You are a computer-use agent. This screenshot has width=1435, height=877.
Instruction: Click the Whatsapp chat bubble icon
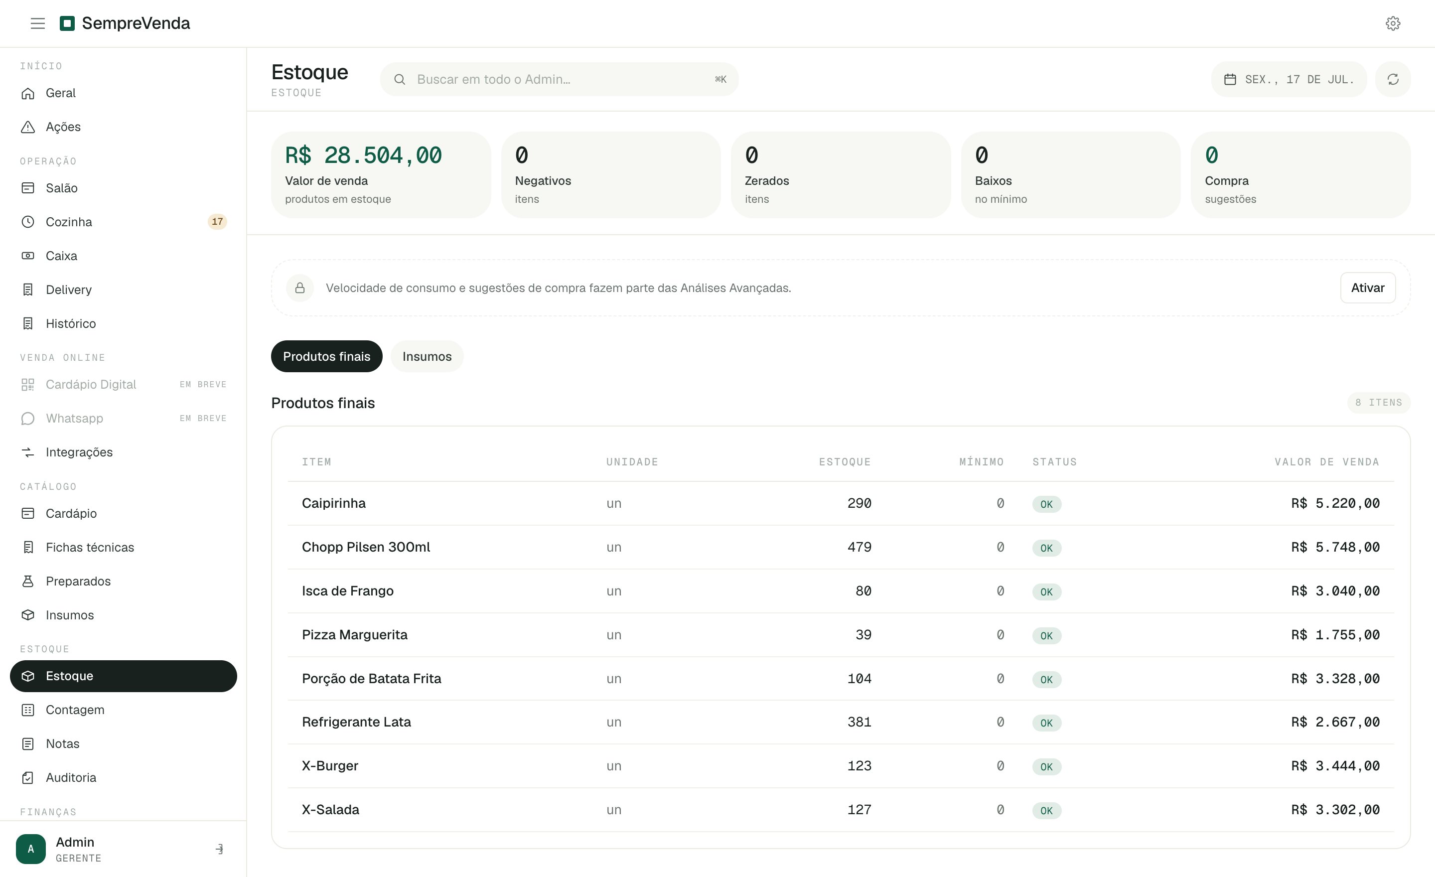(x=28, y=418)
